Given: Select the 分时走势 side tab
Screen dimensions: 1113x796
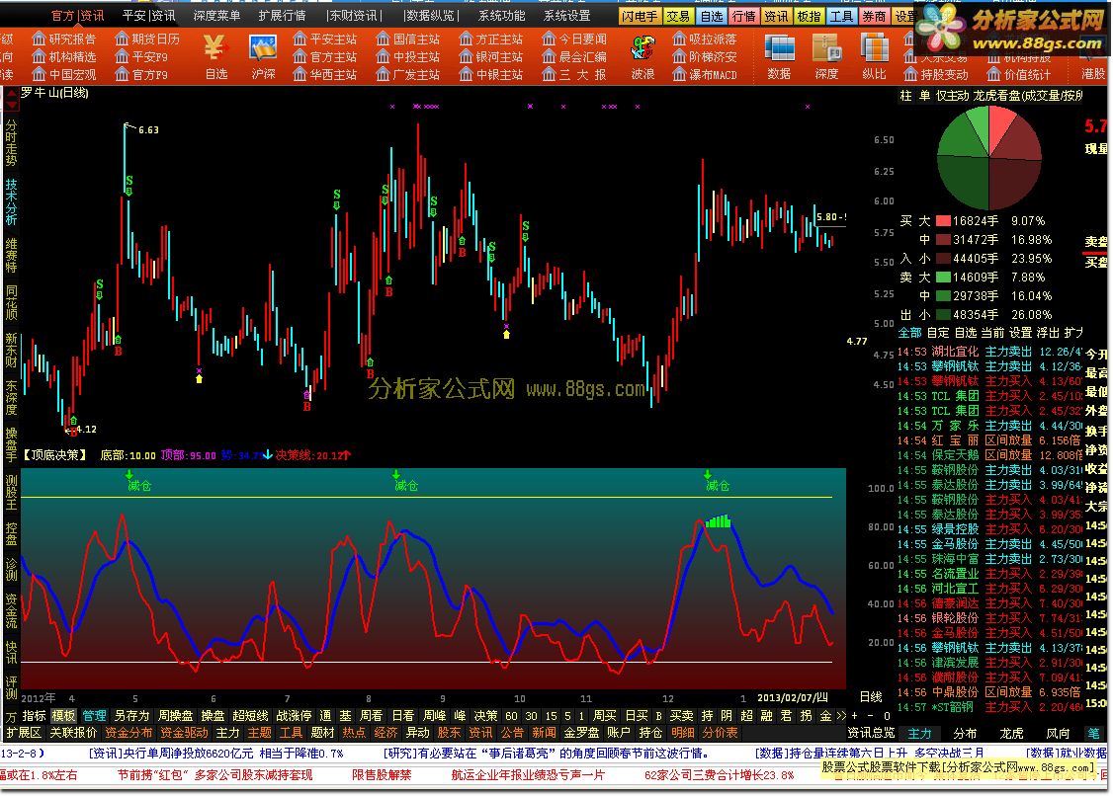Looking at the screenshot, I should (11, 143).
